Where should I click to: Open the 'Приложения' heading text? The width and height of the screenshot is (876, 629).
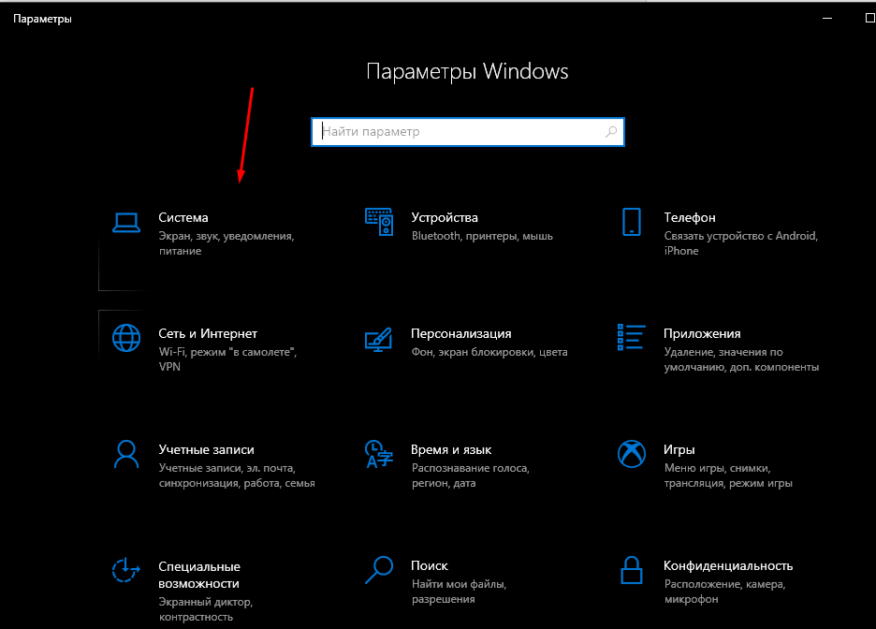[x=702, y=333]
